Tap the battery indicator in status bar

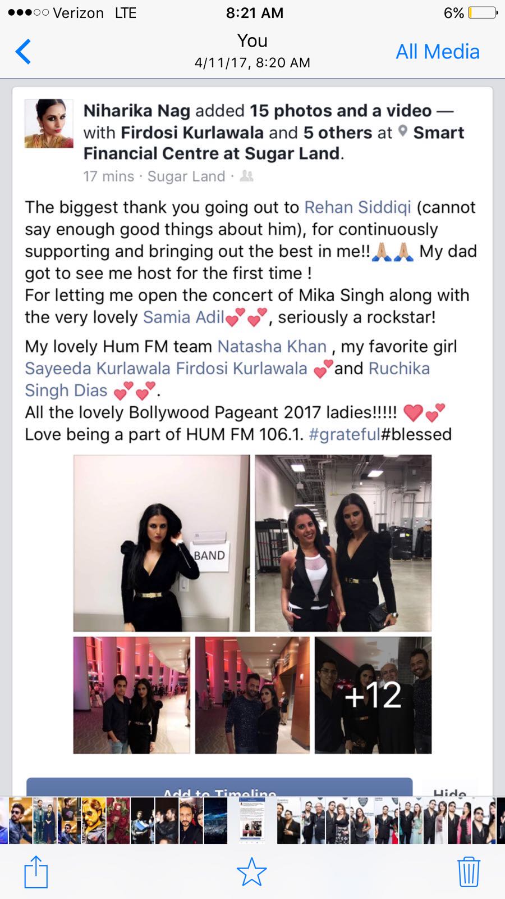pos(483,12)
